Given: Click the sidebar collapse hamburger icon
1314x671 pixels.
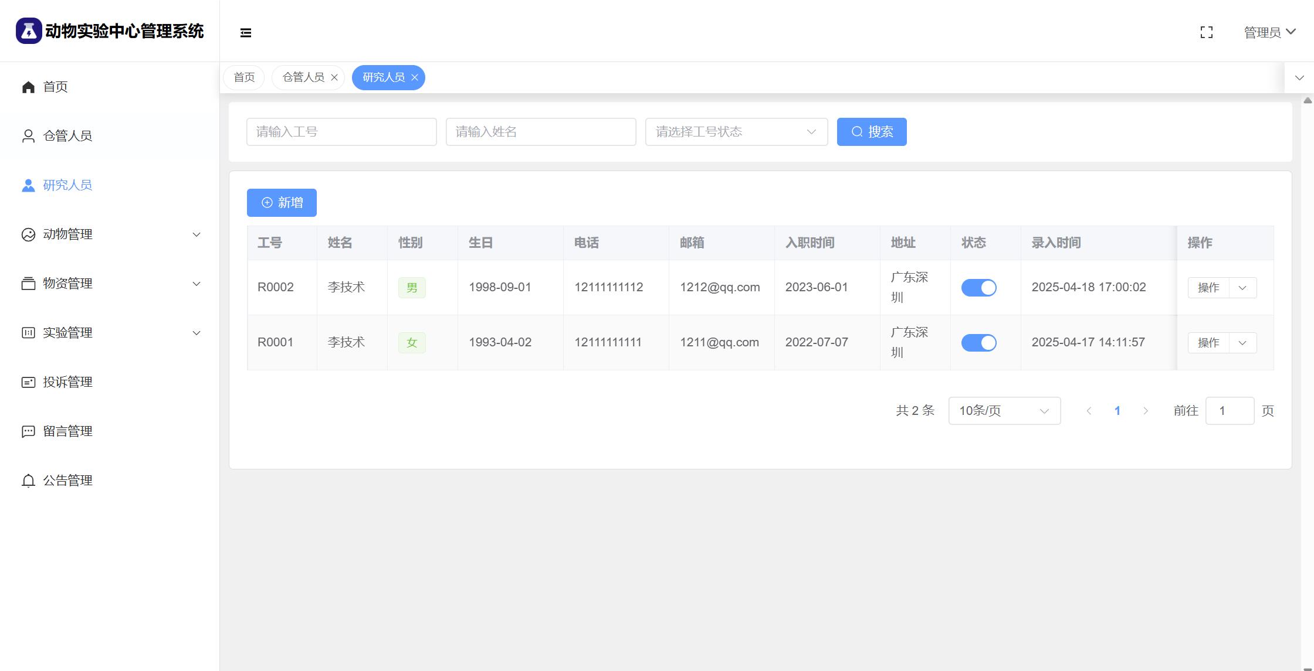Looking at the screenshot, I should pos(246,33).
